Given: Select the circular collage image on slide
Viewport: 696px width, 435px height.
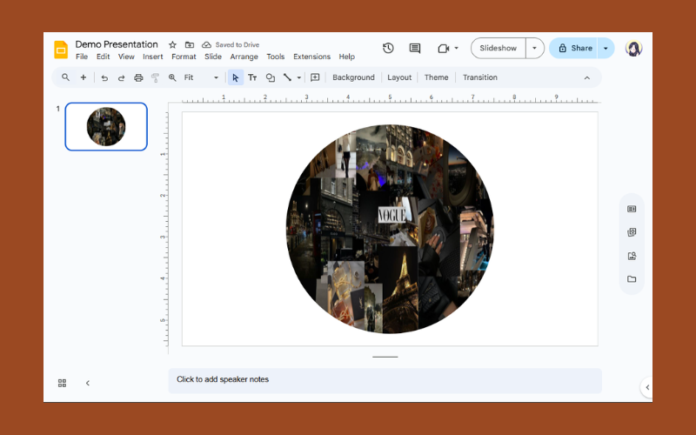Looking at the screenshot, I should [390, 229].
